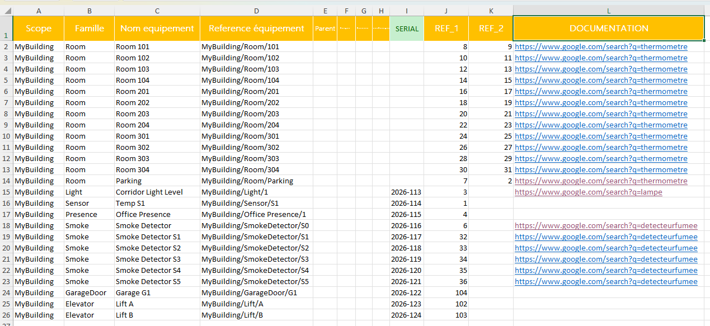Open documentation link in Smoke Detector S5 row
Image resolution: width=710 pixels, height=326 pixels.
tap(606, 282)
